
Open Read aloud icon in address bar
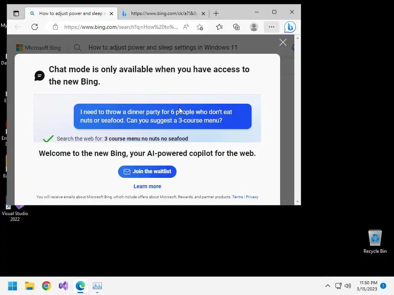pos(186,27)
